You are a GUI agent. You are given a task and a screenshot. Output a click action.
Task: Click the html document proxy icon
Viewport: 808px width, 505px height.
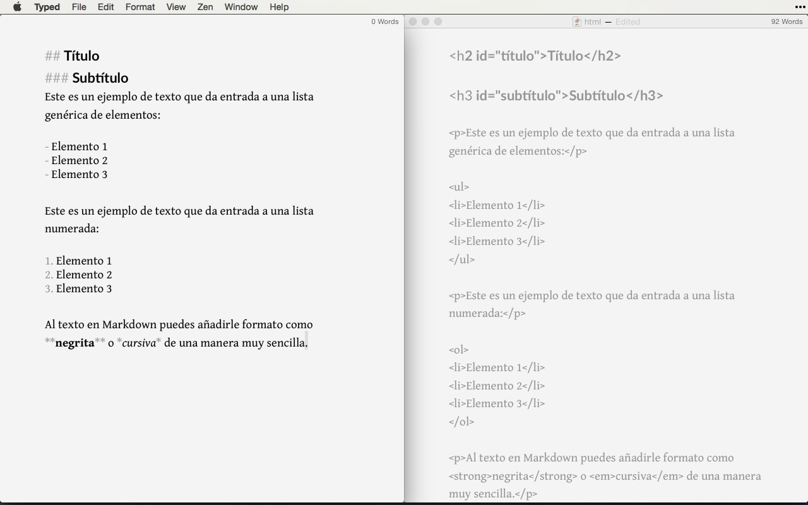[577, 21]
